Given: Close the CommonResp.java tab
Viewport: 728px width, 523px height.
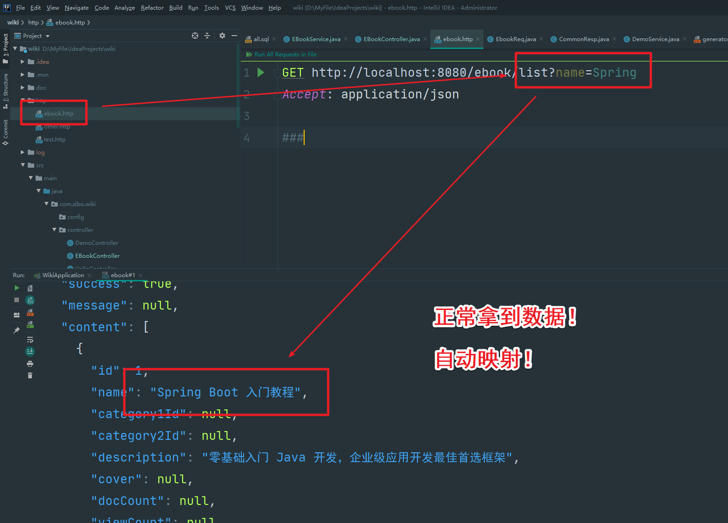Looking at the screenshot, I should point(614,39).
